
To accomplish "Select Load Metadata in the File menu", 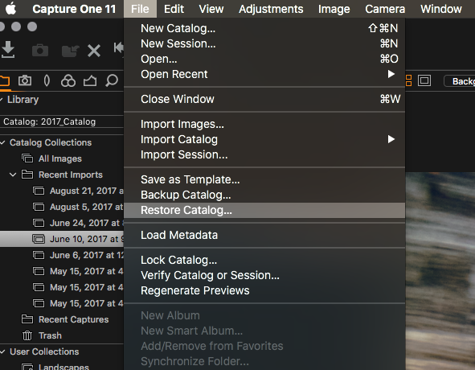I will (x=264, y=235).
